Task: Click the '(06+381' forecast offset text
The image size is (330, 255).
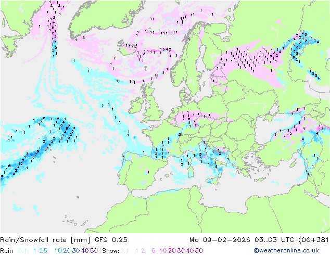Action: pos(314,240)
